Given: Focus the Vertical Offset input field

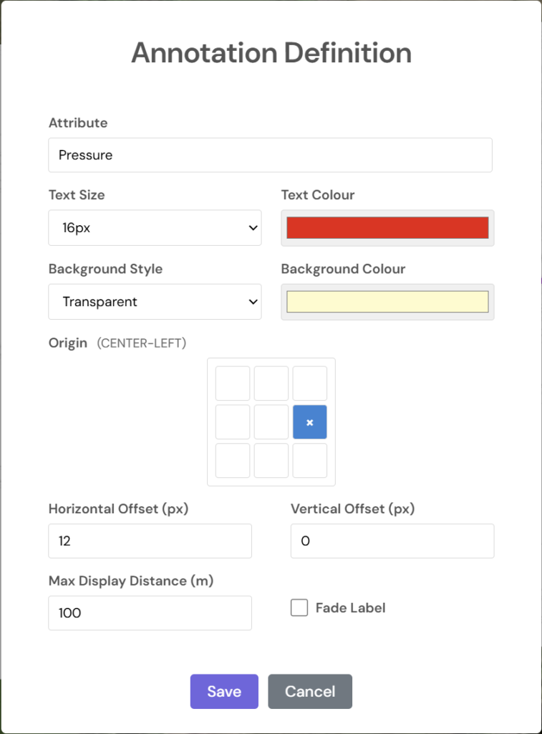Looking at the screenshot, I should coord(392,541).
